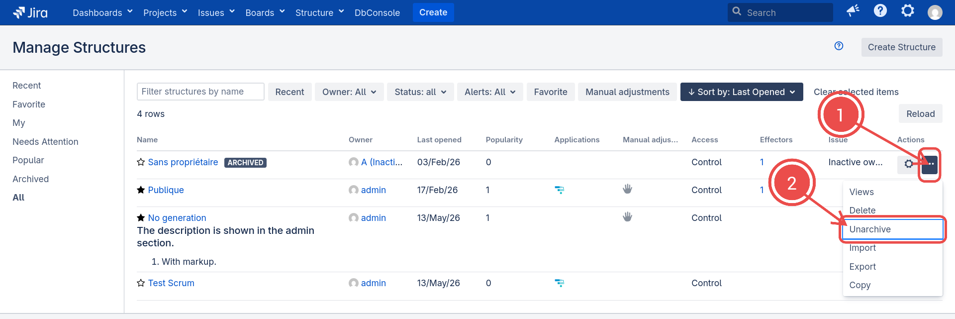The width and height of the screenshot is (955, 319).
Task: Expand the Projects menu
Action: [165, 12]
